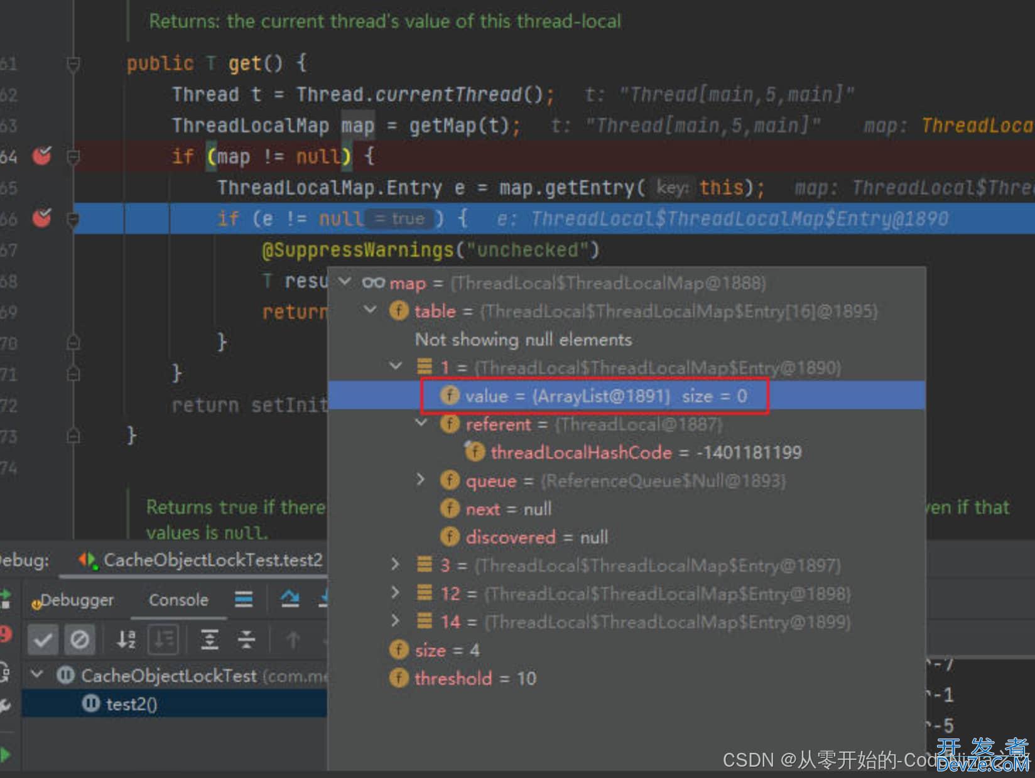Click the array element icon of entry 3
Image resolution: width=1035 pixels, height=778 pixels.
pos(425,565)
